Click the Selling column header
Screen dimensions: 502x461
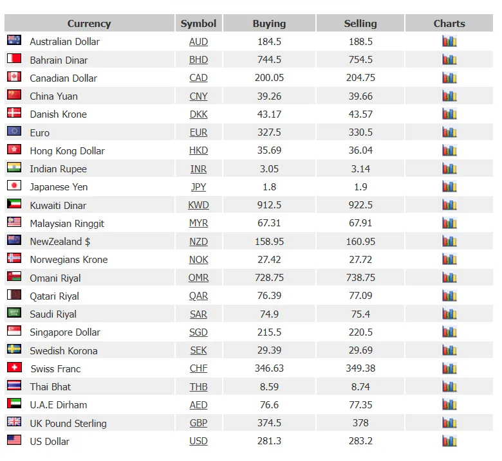coord(360,23)
